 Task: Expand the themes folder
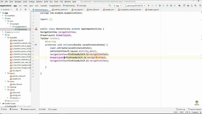coord(8,98)
